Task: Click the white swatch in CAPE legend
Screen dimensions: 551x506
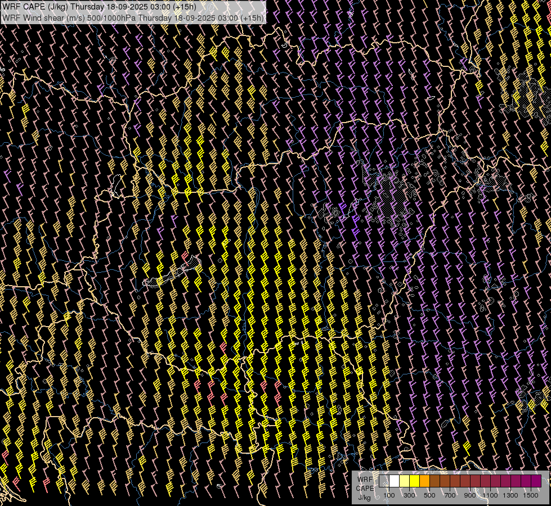Action: (x=394, y=481)
